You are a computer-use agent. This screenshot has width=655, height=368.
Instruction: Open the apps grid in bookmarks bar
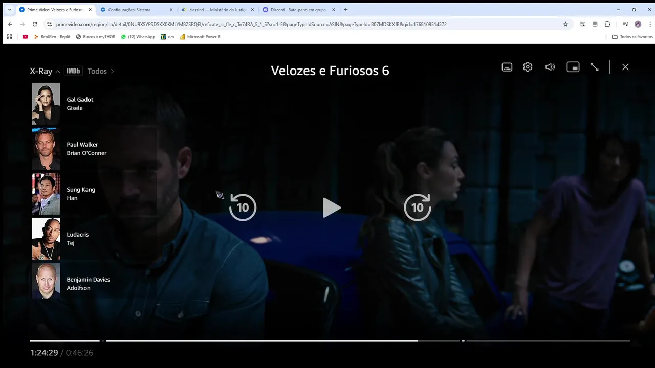(x=9, y=37)
